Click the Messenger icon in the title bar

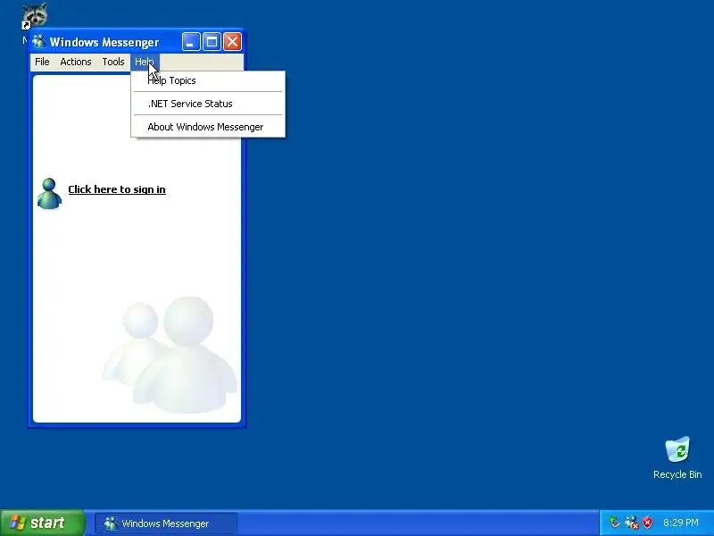38,42
